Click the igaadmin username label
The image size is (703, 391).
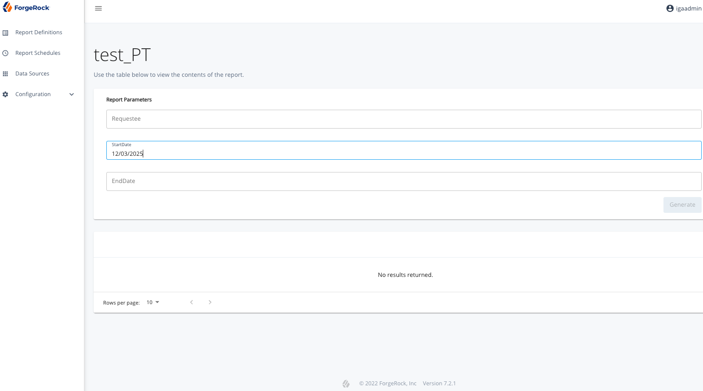tap(689, 8)
